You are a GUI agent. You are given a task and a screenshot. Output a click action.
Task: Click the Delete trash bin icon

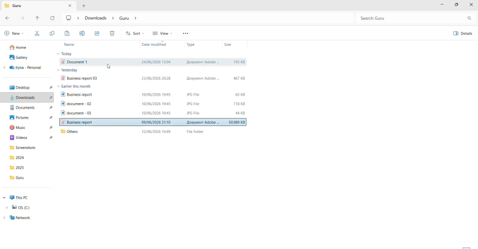click(112, 33)
